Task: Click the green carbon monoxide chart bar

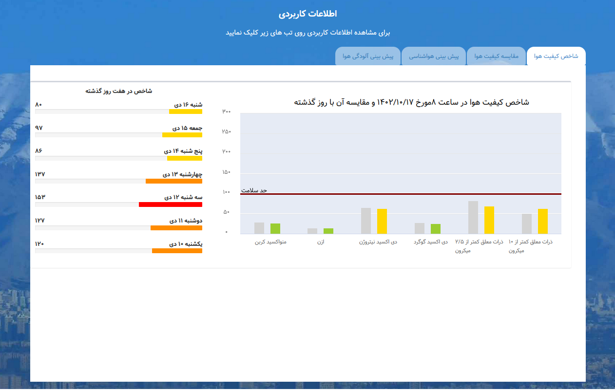Action: point(275,228)
